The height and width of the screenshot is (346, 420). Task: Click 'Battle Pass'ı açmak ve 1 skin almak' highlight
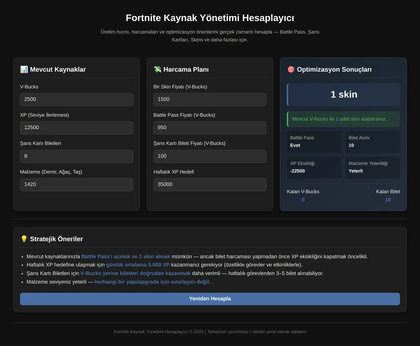[x=126, y=257]
